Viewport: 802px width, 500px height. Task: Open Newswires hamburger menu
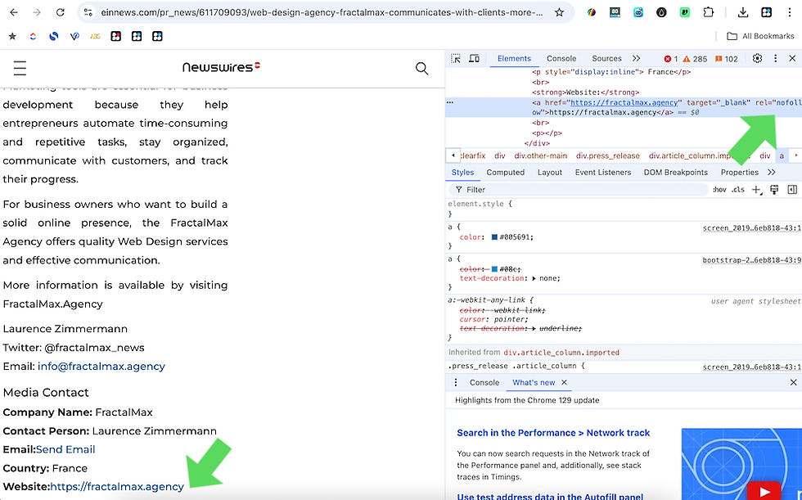pos(20,68)
